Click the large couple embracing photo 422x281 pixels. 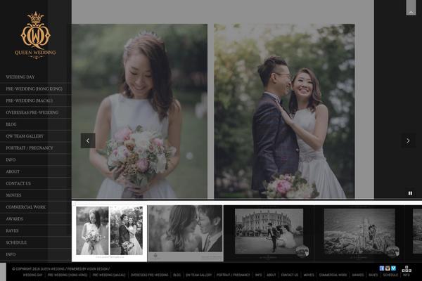point(284,111)
